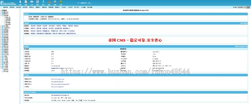The image size is (251, 104).
Task: Open 管理信息 in the secondary menu bar
Action: [x=12, y=7]
